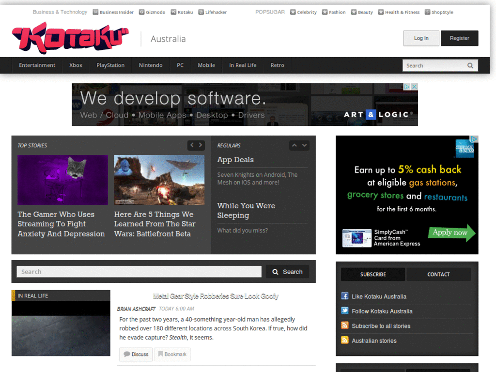Open the Star Wars Battlefront story thumbnail
The width and height of the screenshot is (496, 372).
point(159,180)
